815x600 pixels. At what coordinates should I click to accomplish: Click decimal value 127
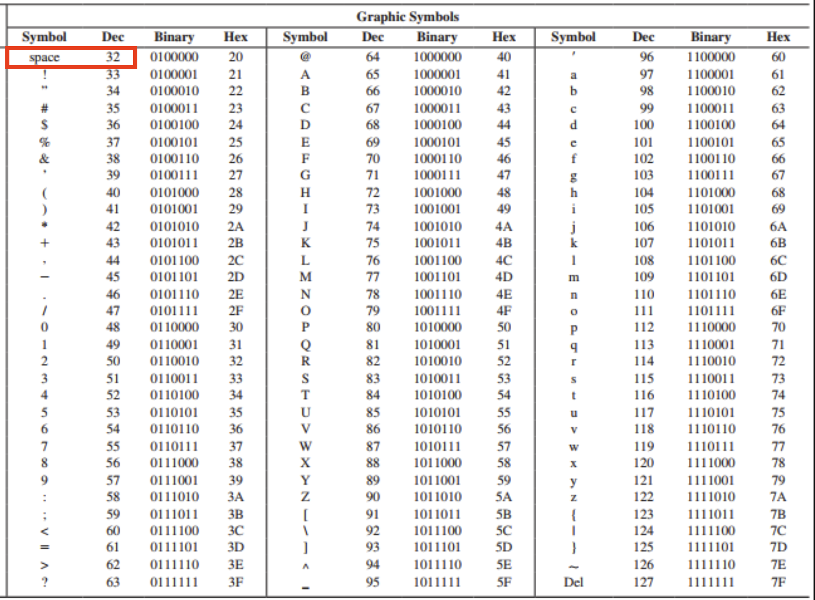click(x=643, y=582)
